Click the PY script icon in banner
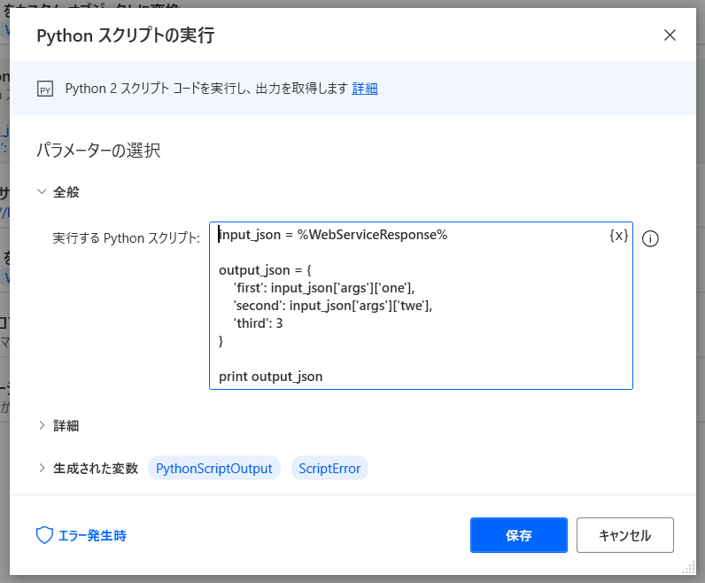This screenshot has height=583, width=705. (45, 89)
